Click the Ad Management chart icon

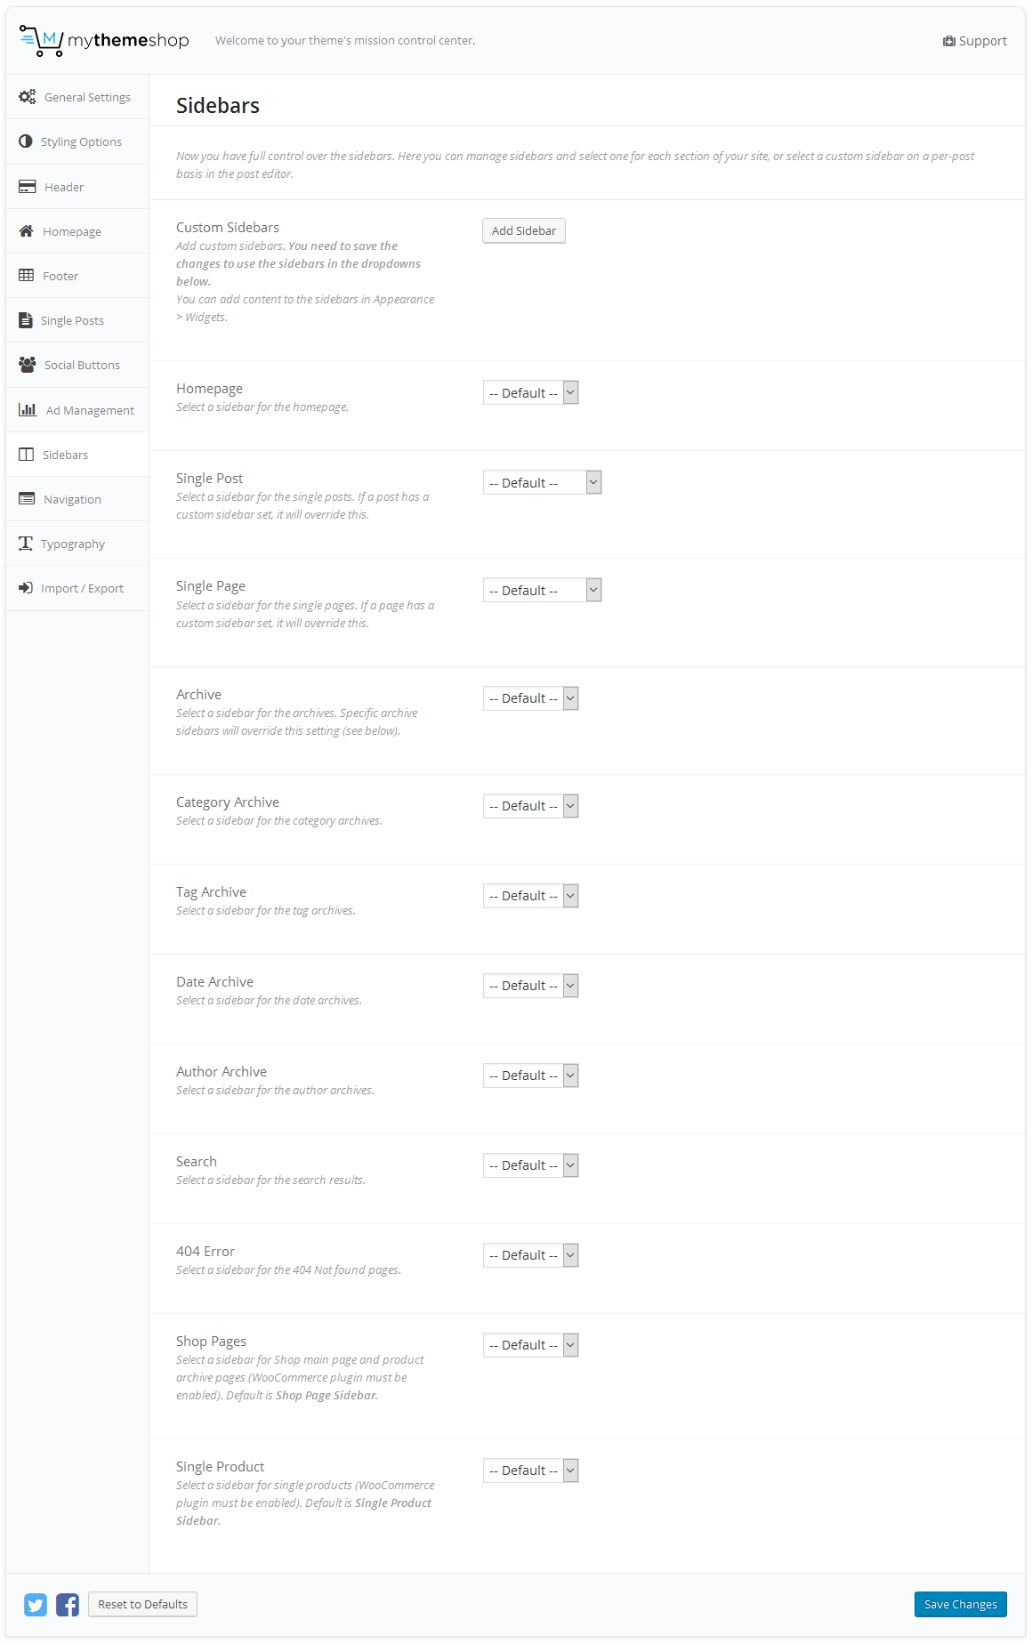tap(28, 410)
